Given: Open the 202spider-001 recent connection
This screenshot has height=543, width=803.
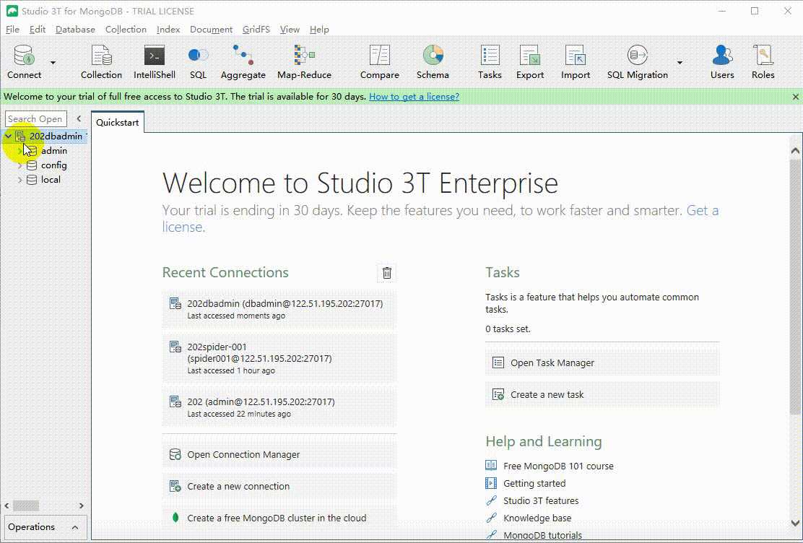Looking at the screenshot, I should pyautogui.click(x=279, y=358).
